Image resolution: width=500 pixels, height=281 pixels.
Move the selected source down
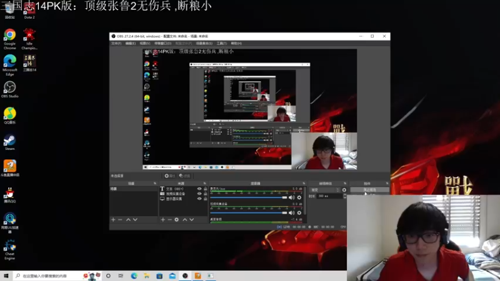click(x=192, y=220)
